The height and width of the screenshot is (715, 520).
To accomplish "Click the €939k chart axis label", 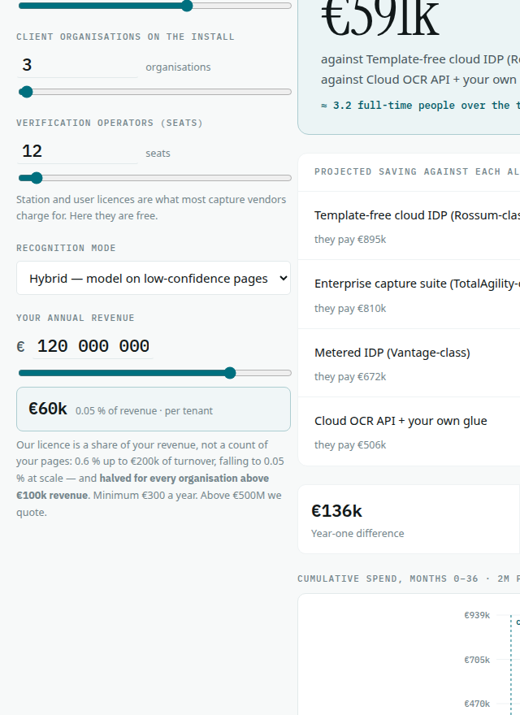I will coord(477,616).
